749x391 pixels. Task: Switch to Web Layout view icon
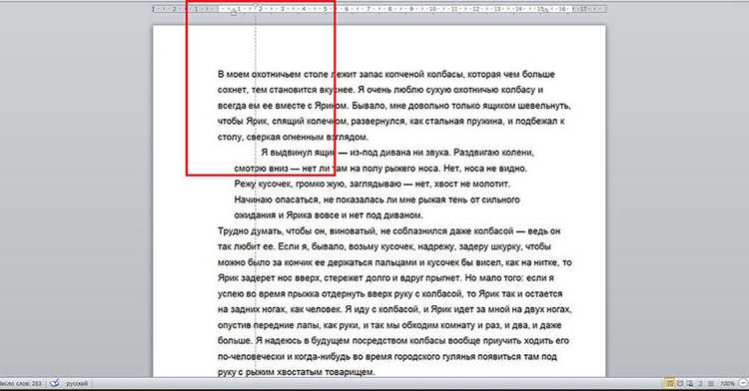[690, 383]
